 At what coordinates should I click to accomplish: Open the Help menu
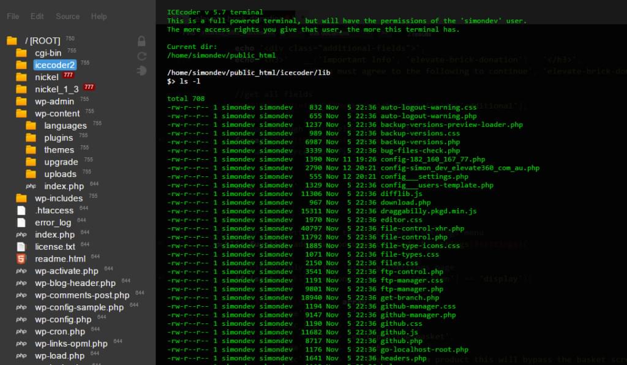[99, 16]
